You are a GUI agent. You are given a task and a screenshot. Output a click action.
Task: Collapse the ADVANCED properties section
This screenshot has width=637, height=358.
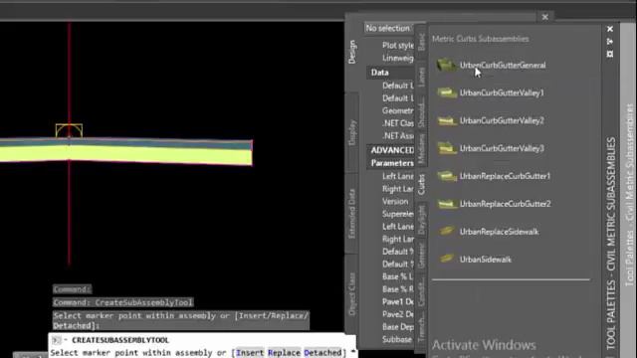pos(390,150)
